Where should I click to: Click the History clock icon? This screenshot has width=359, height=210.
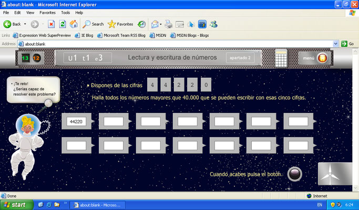pos(142,24)
